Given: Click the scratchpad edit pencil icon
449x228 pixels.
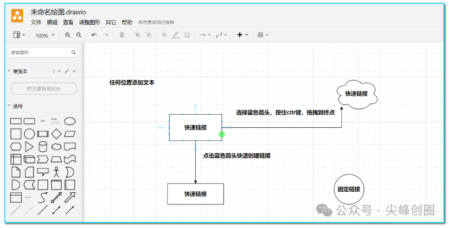Looking at the screenshot, I should [67, 71].
